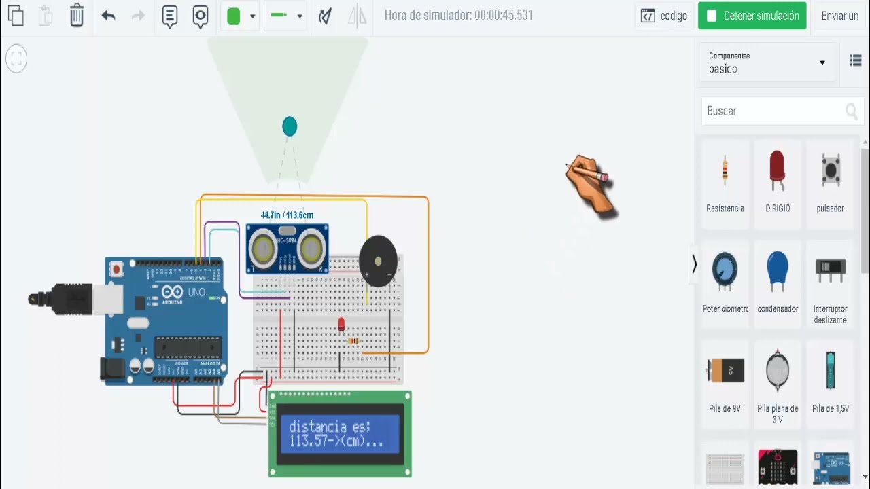
Task: Click the Arduino reset button
Action: [x=116, y=269]
